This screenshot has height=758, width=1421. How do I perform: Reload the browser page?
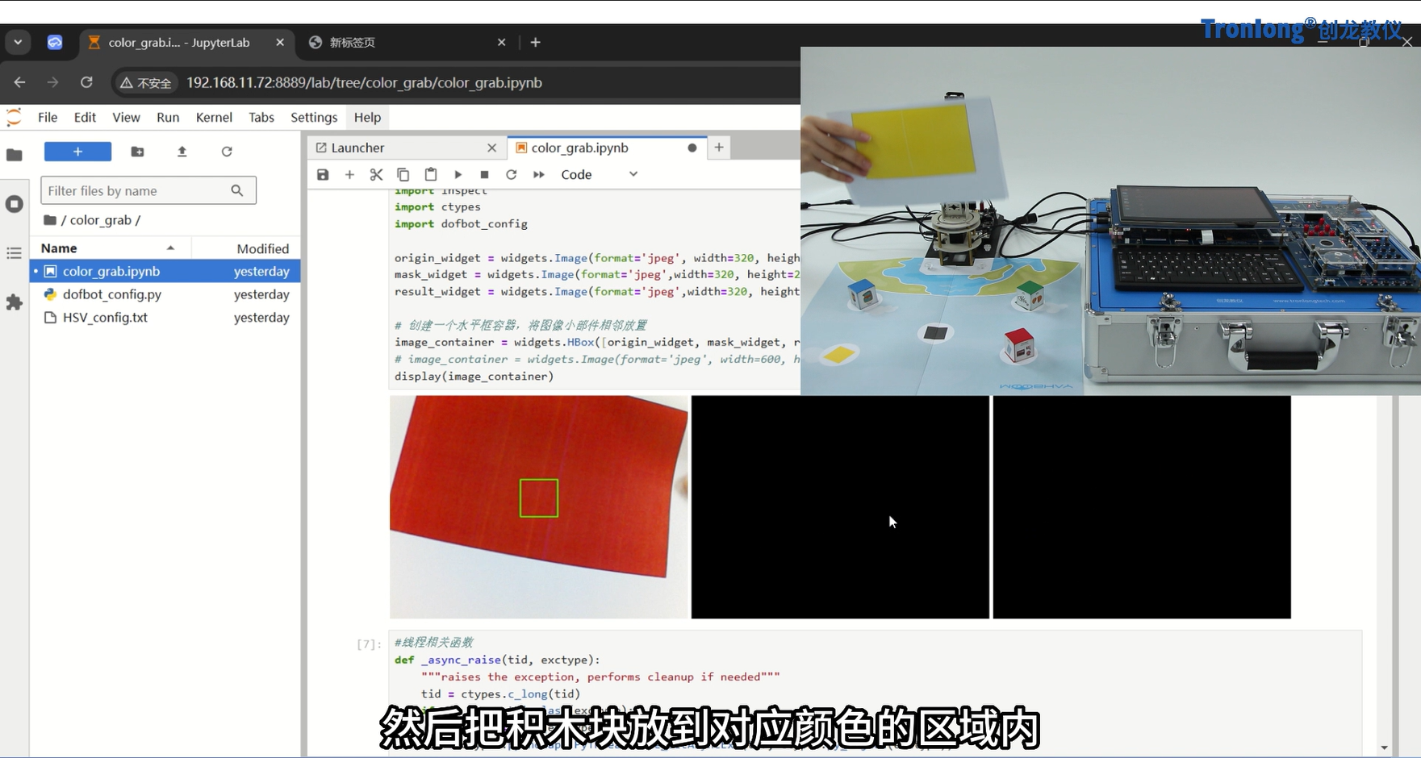coord(86,82)
